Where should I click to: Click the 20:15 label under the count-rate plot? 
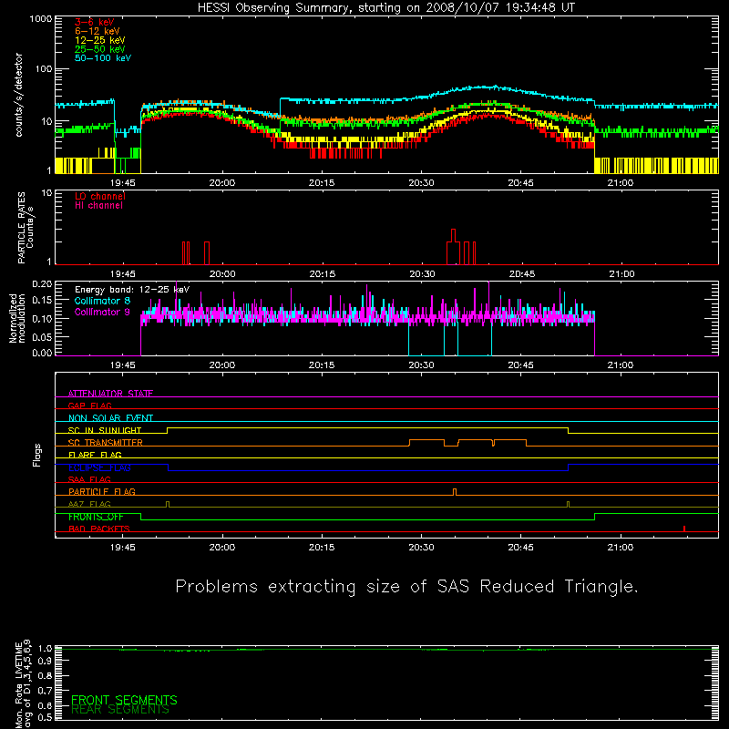(x=322, y=183)
